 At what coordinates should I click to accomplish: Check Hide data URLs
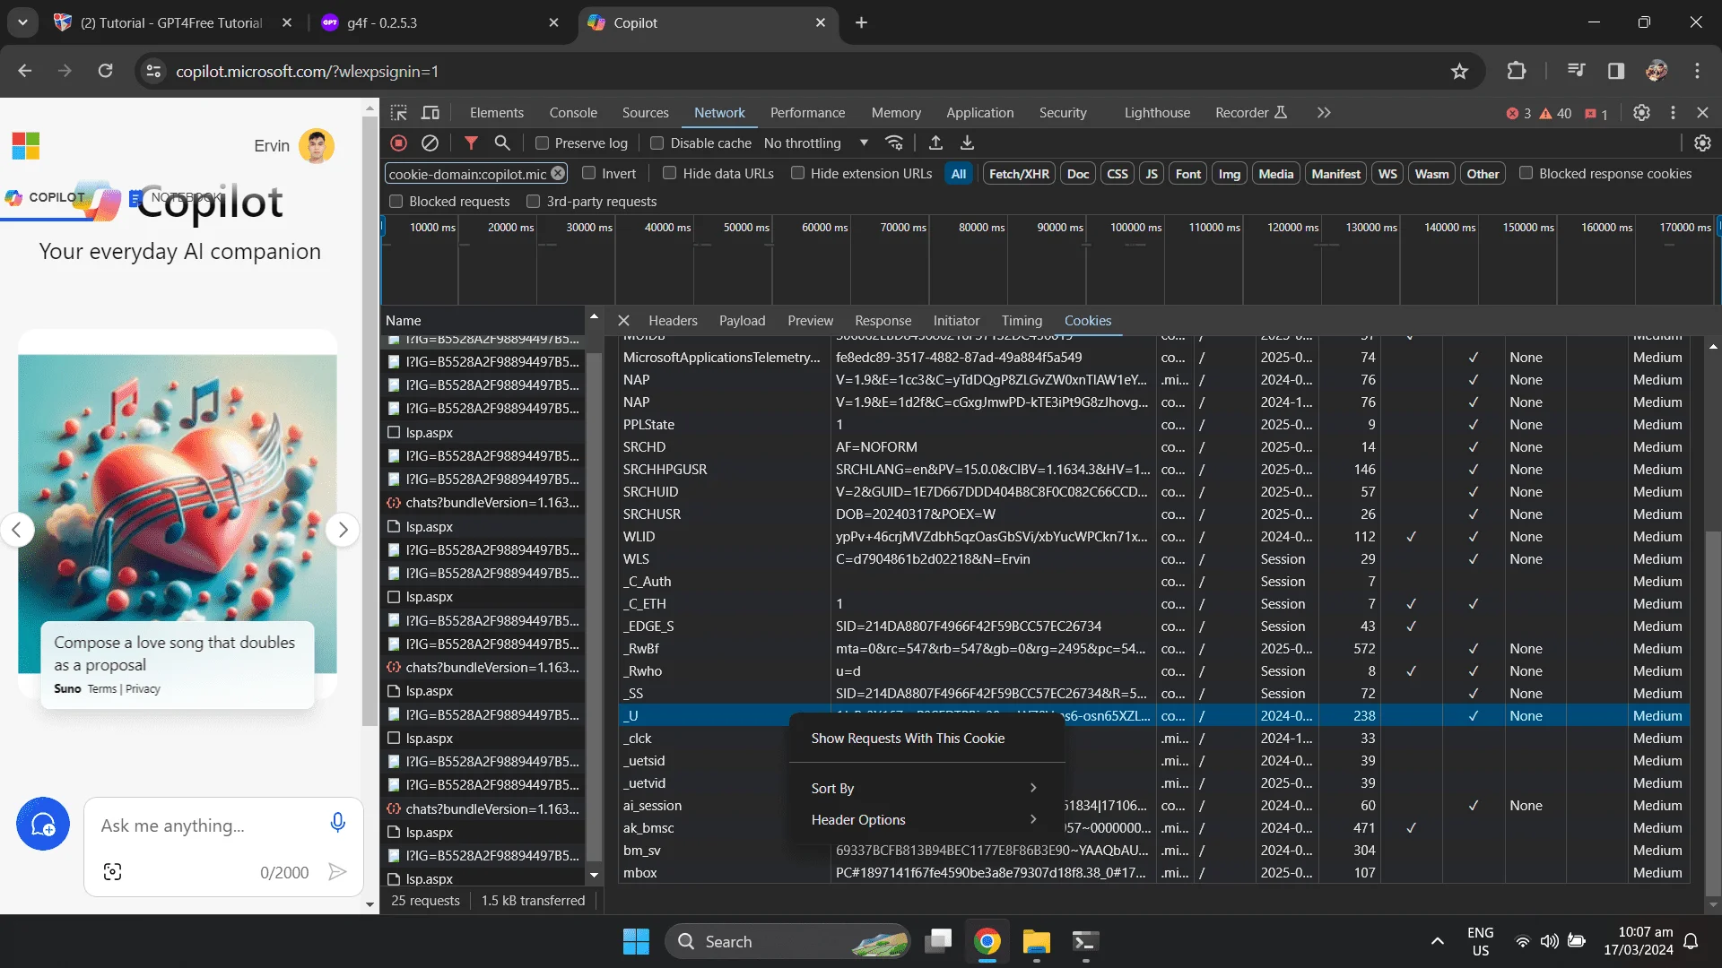(x=669, y=173)
